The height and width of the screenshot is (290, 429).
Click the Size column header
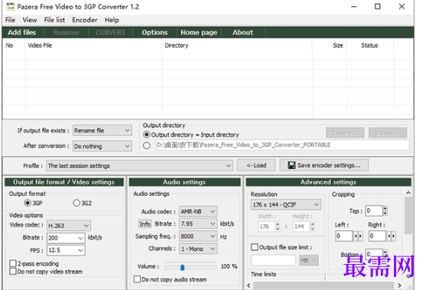tap(330, 45)
